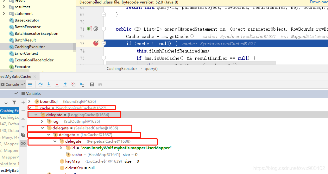Click the override gutter icon on line 71
The height and width of the screenshot is (174, 328).
[x=89, y=29]
